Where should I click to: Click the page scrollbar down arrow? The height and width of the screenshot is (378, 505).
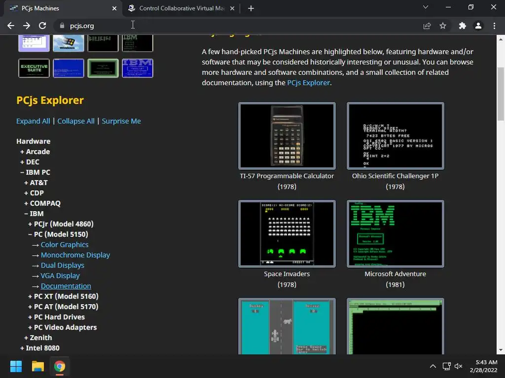point(501,350)
